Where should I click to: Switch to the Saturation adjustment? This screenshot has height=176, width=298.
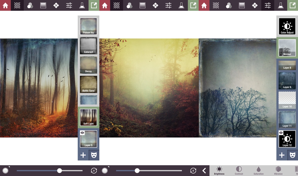(258, 170)
